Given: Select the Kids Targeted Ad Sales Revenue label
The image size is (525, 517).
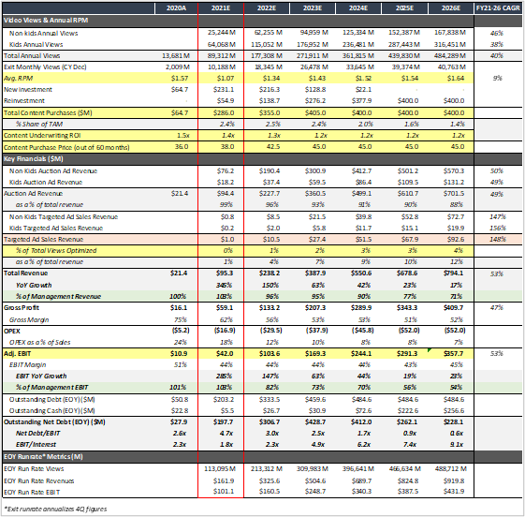Looking at the screenshot, I should point(56,228).
